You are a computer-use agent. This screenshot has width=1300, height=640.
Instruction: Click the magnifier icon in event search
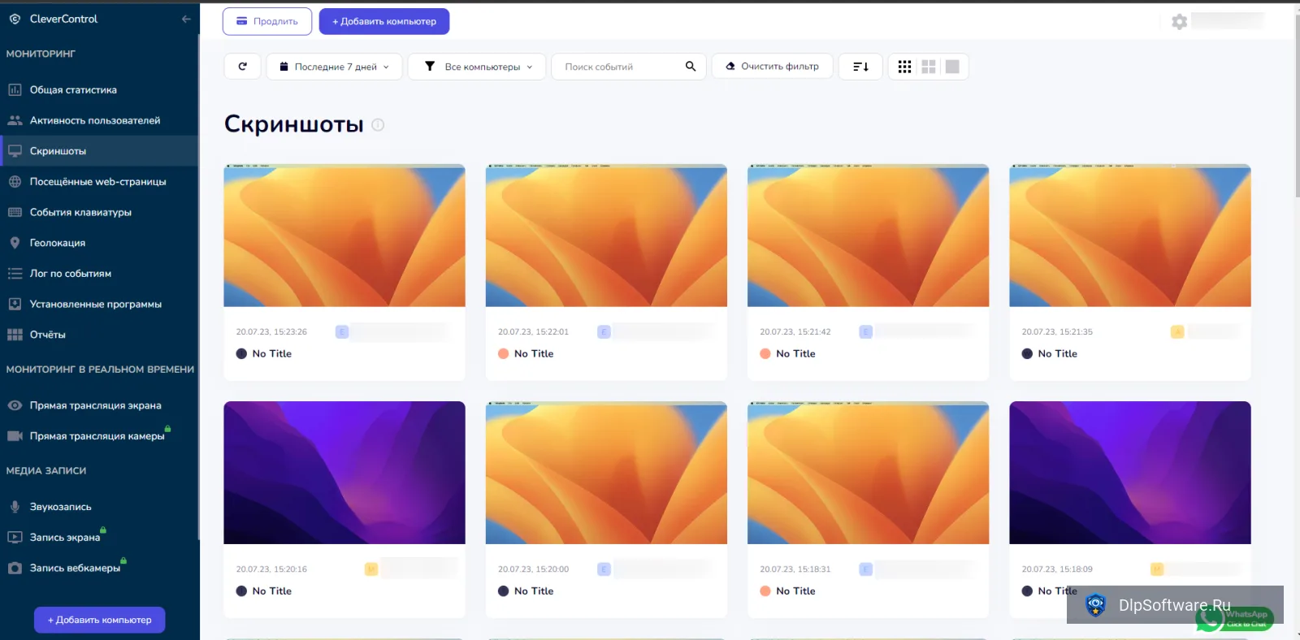tap(691, 67)
